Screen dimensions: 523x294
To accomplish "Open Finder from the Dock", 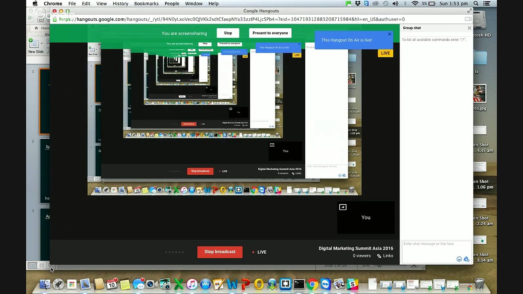I will 45,284.
